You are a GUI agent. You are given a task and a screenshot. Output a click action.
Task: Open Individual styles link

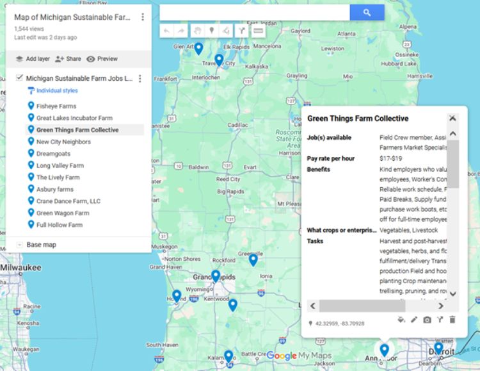[x=57, y=90]
